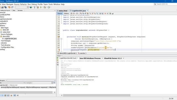Close the LoginServlet.java editor tab
Viewport: 177px width, 100px height.
point(87,11)
